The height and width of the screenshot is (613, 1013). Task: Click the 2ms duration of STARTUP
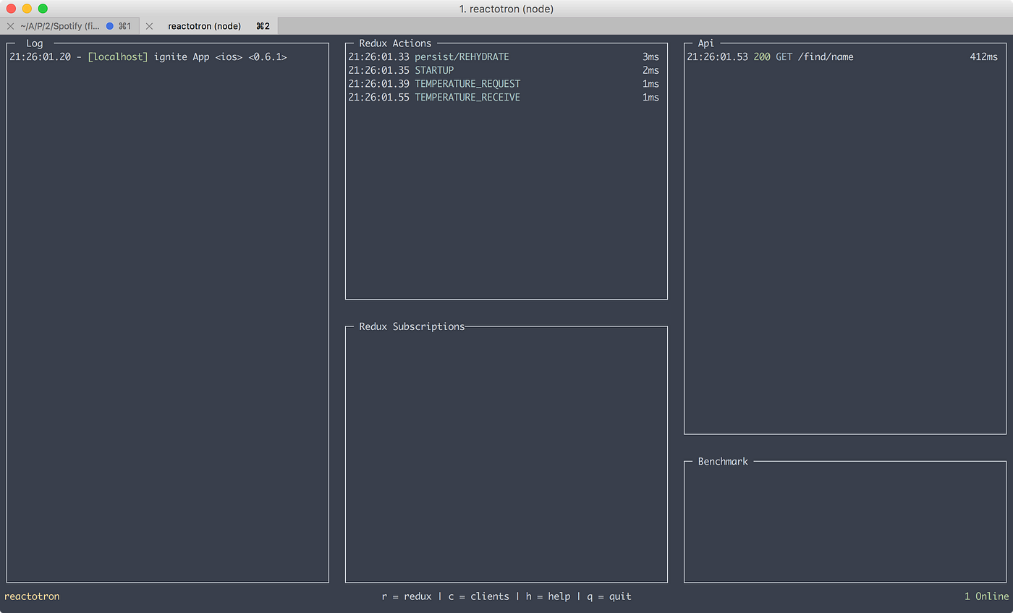[650, 70]
